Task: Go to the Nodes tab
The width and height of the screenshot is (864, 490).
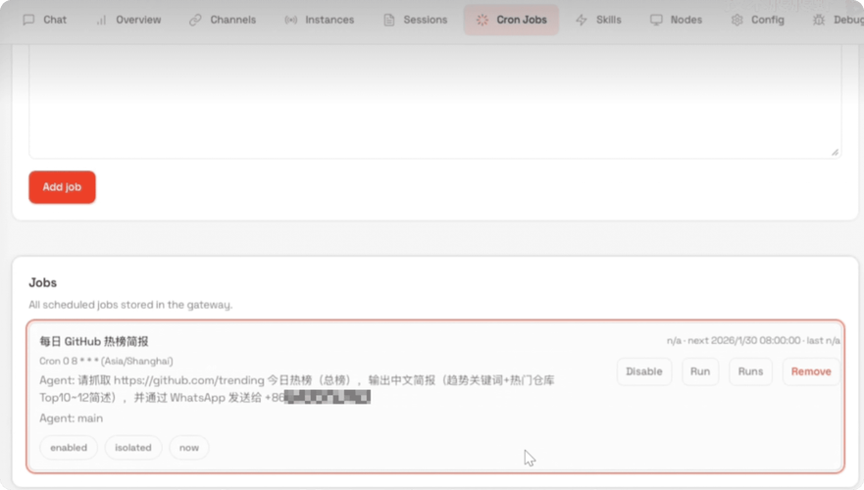Action: (676, 20)
